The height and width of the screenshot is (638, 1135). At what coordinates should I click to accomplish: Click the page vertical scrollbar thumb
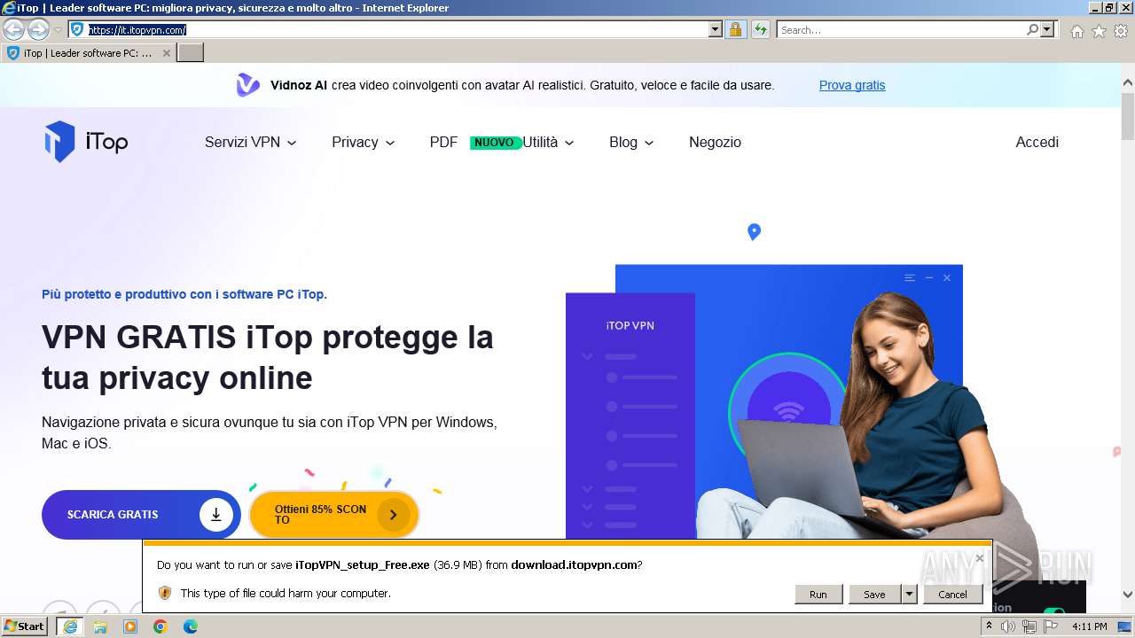coord(1128,115)
